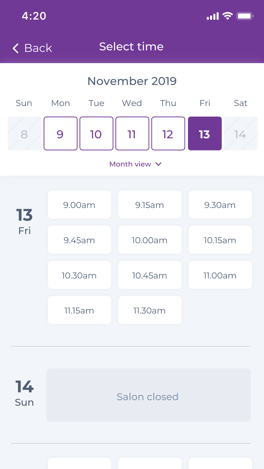Select date 9 Monday in calendar

click(x=60, y=134)
